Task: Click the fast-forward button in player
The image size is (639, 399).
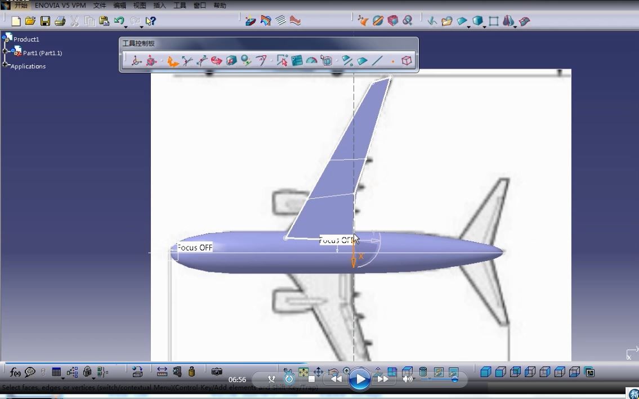Action: [x=383, y=379]
